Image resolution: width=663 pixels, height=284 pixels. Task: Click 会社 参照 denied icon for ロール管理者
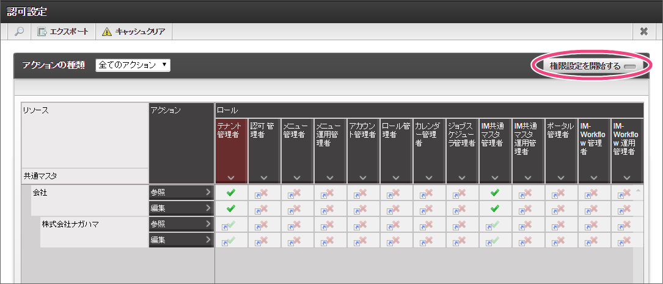pyautogui.click(x=396, y=193)
